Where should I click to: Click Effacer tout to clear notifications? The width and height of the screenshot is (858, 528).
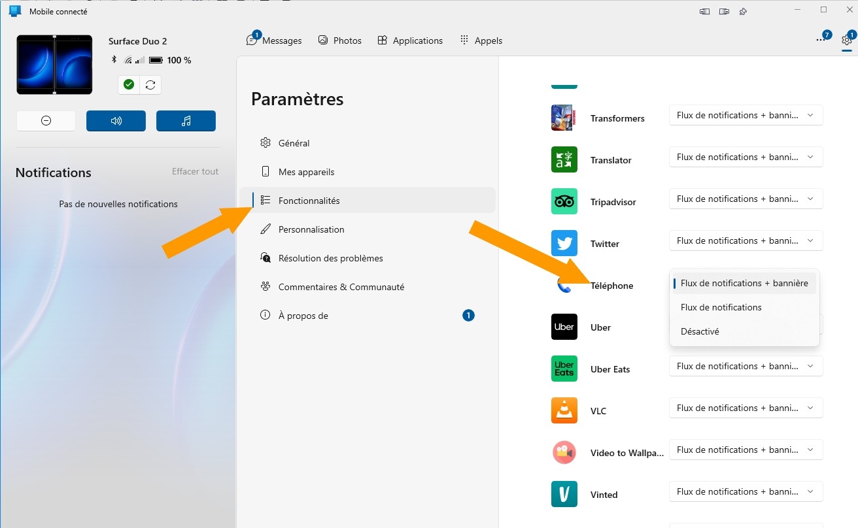[195, 172]
